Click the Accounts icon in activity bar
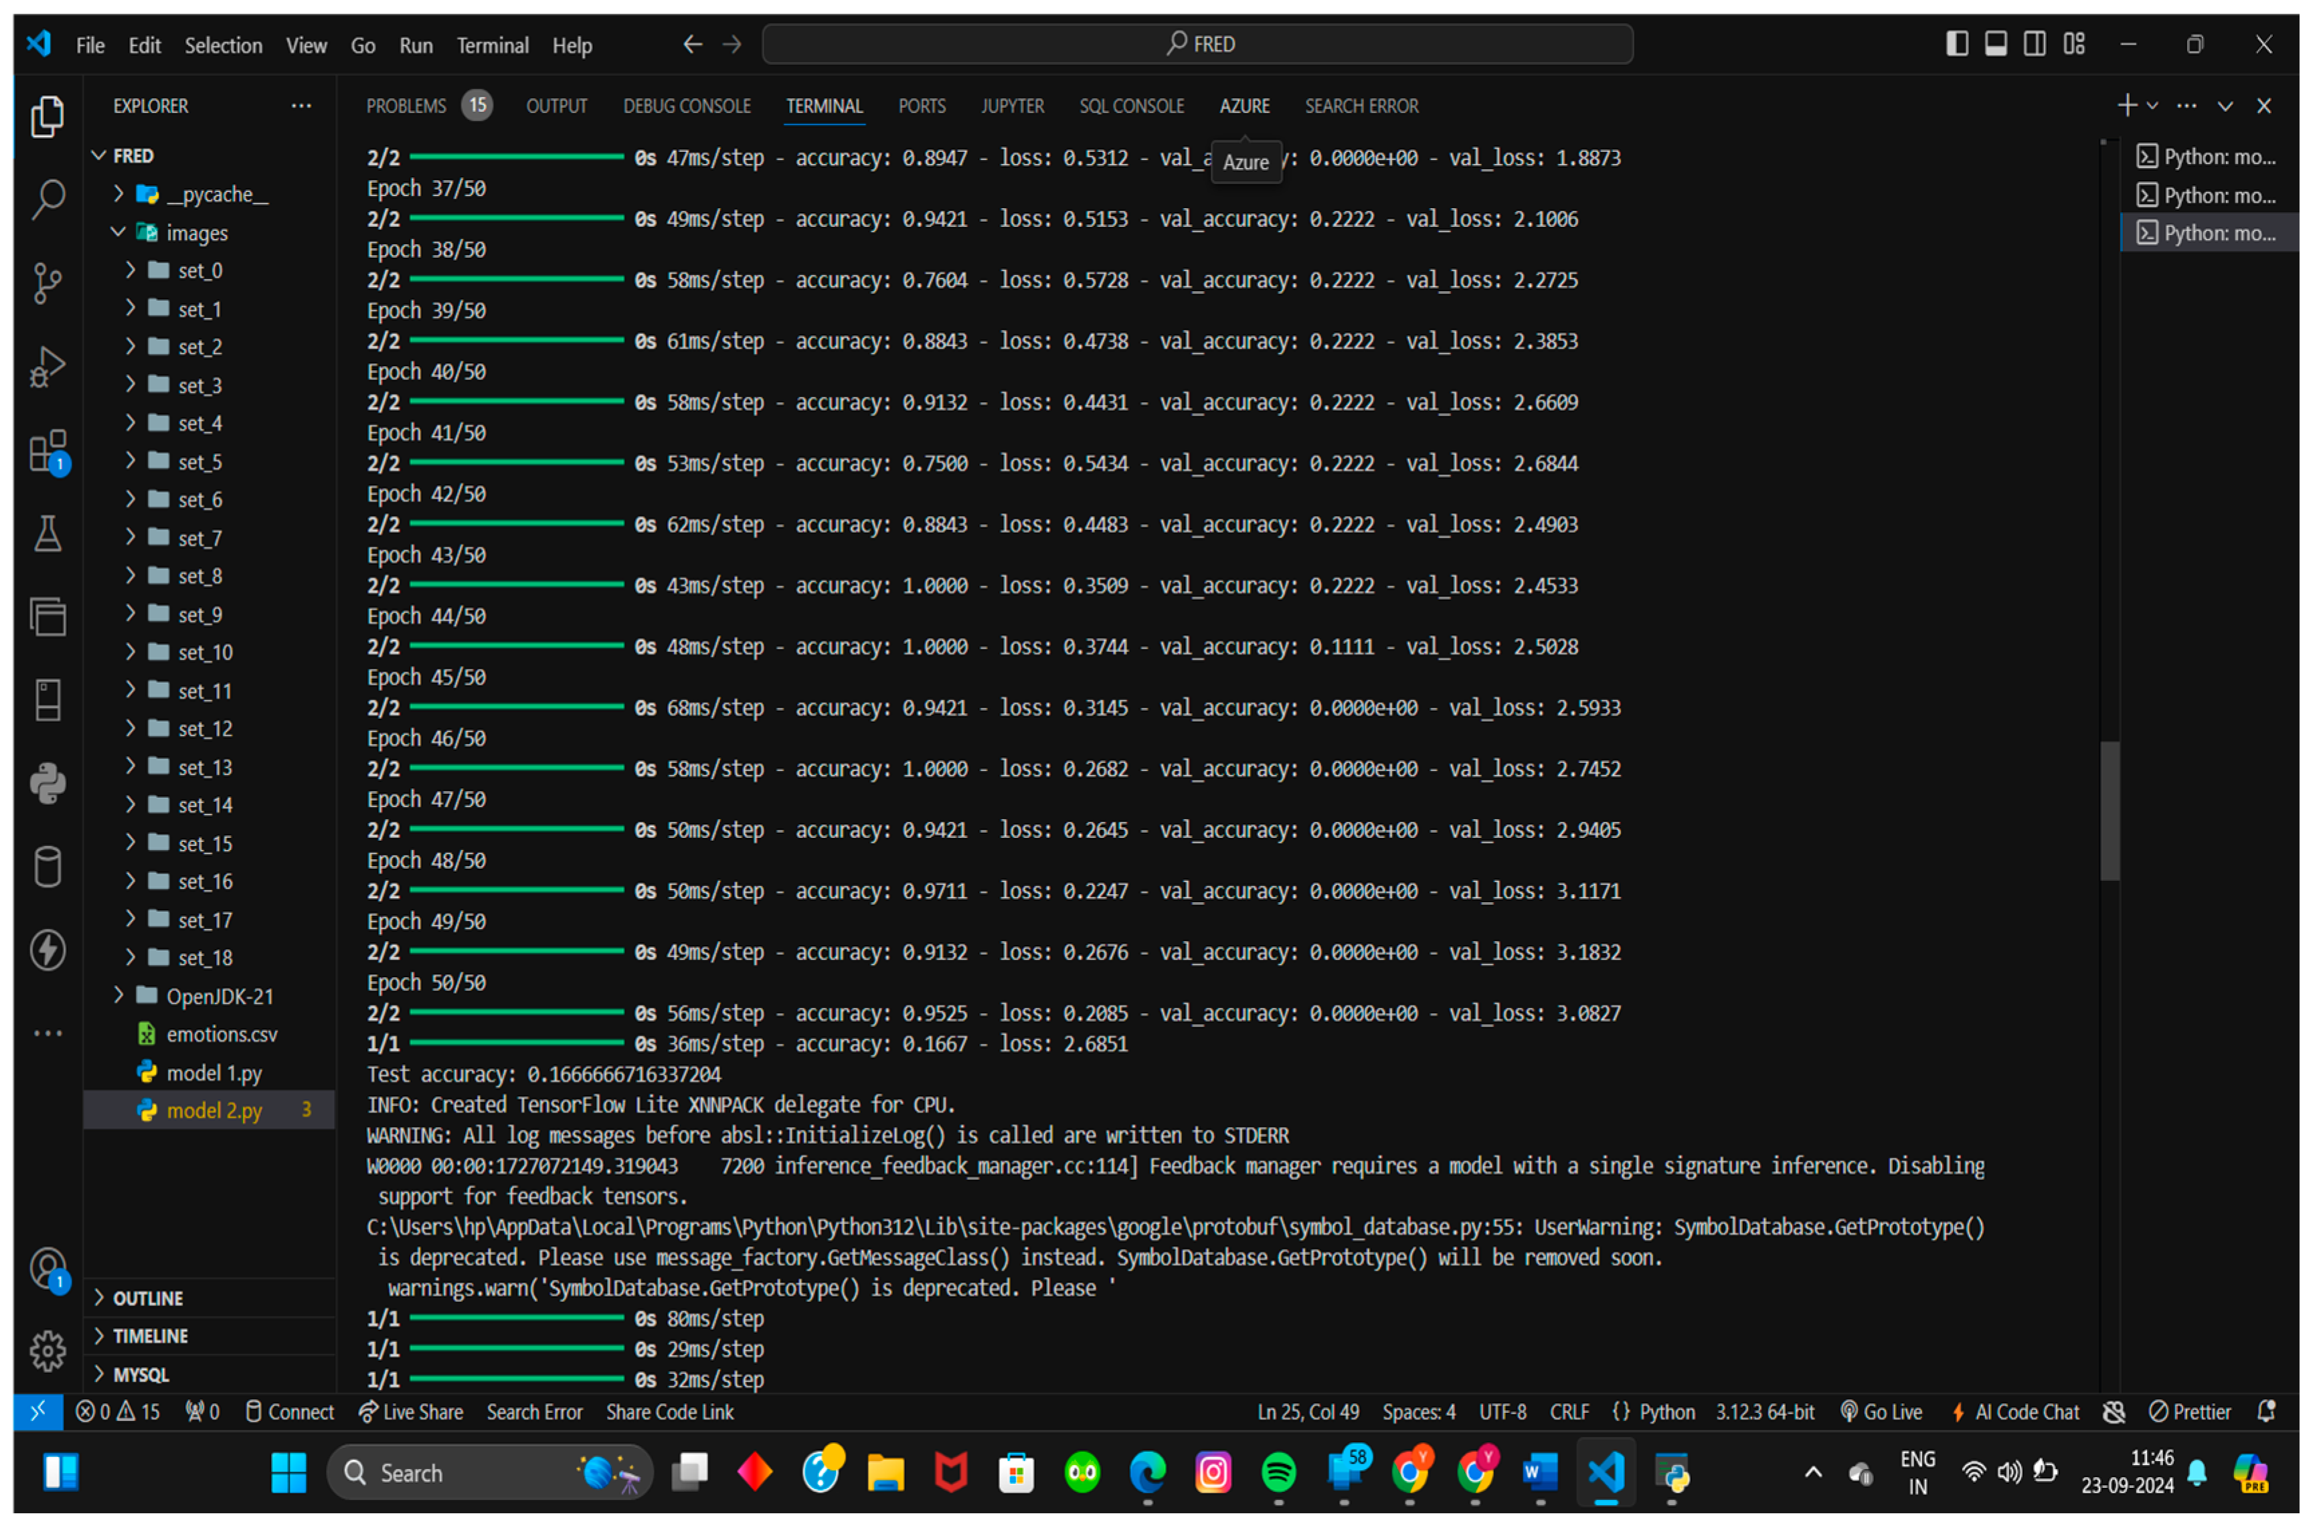This screenshot has height=1528, width=2313. tap(47, 1269)
